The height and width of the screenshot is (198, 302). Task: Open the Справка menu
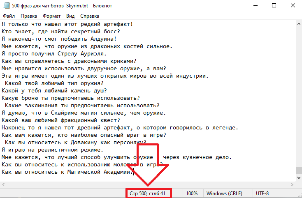point(90,16)
